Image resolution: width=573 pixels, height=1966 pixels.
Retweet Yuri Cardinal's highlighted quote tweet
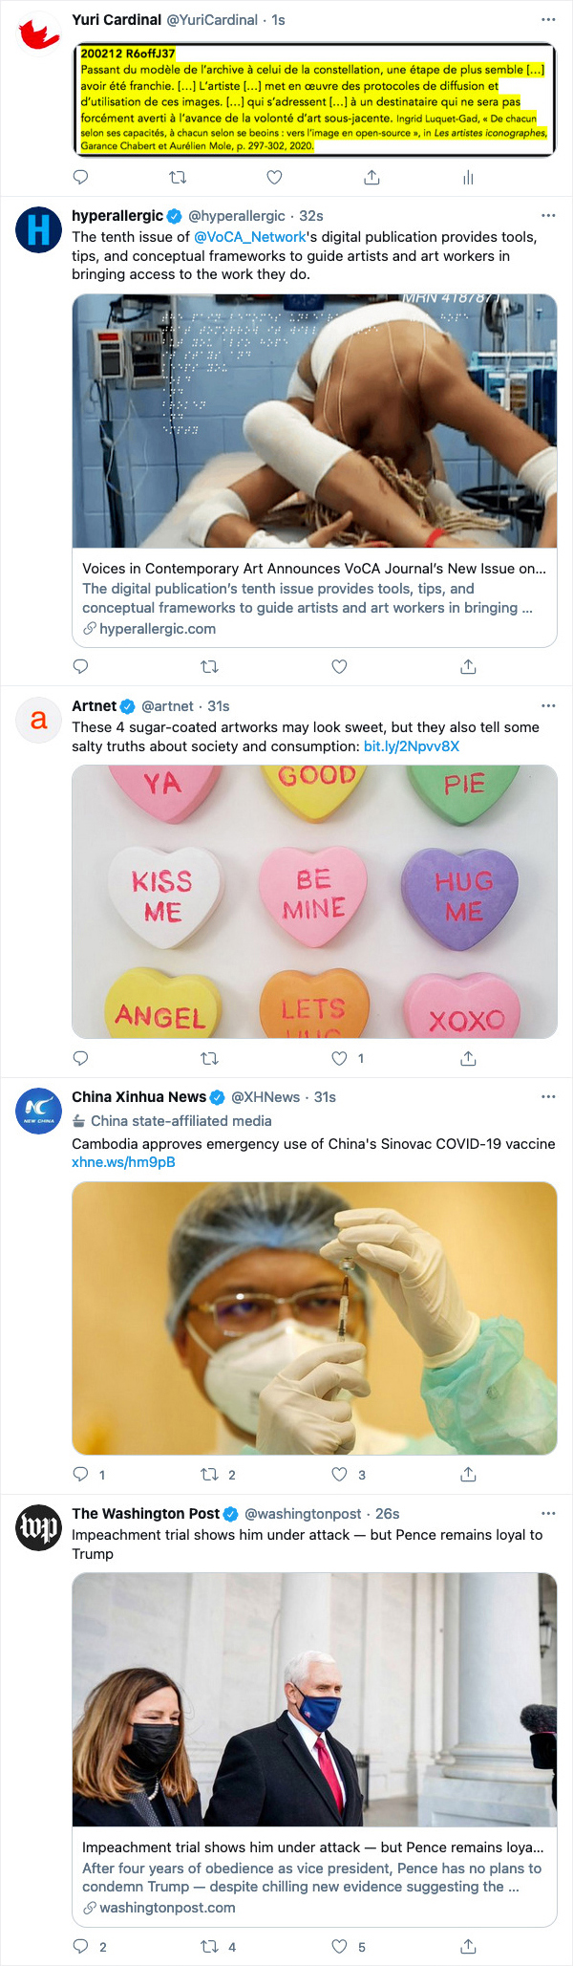pos(178,177)
